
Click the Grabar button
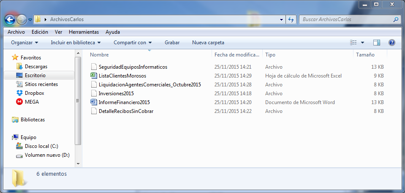click(x=172, y=43)
